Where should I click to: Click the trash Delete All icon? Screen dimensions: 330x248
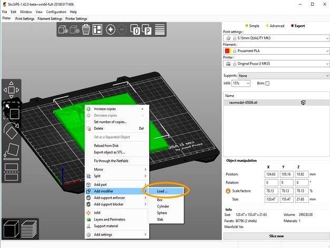point(85,30)
